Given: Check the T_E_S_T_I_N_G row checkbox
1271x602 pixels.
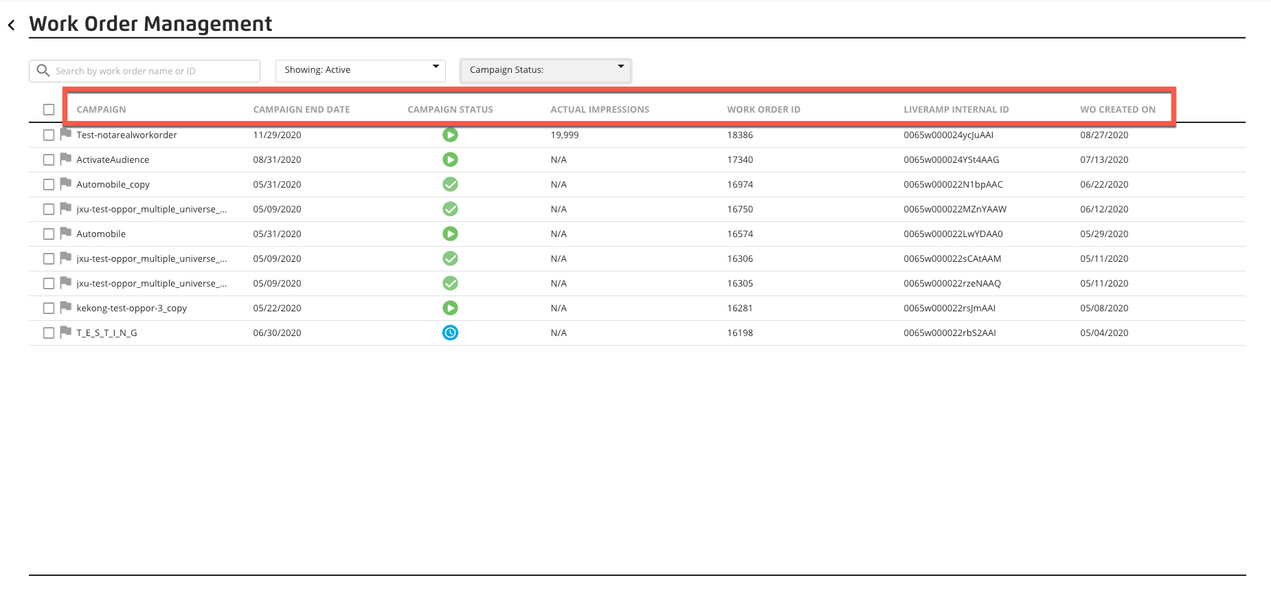Looking at the screenshot, I should click(49, 333).
